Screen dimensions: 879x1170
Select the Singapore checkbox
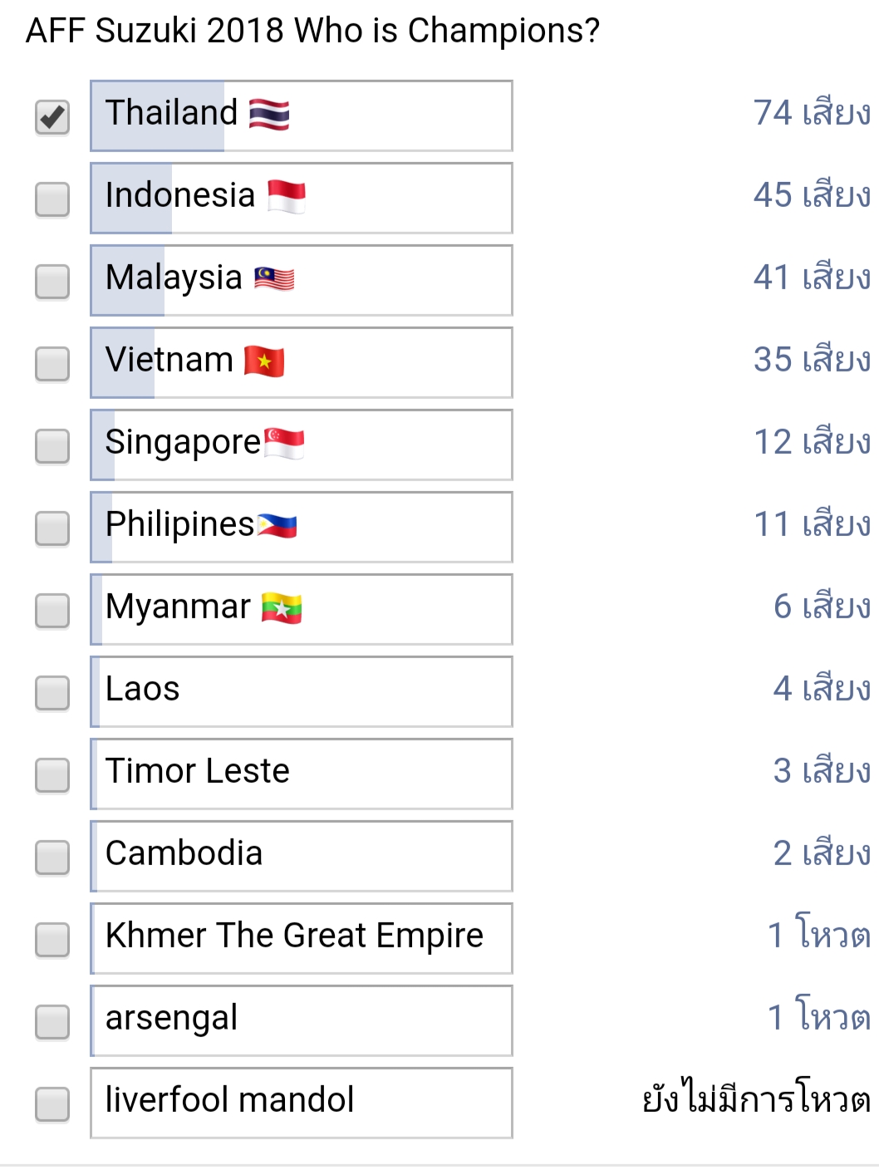click(x=52, y=446)
